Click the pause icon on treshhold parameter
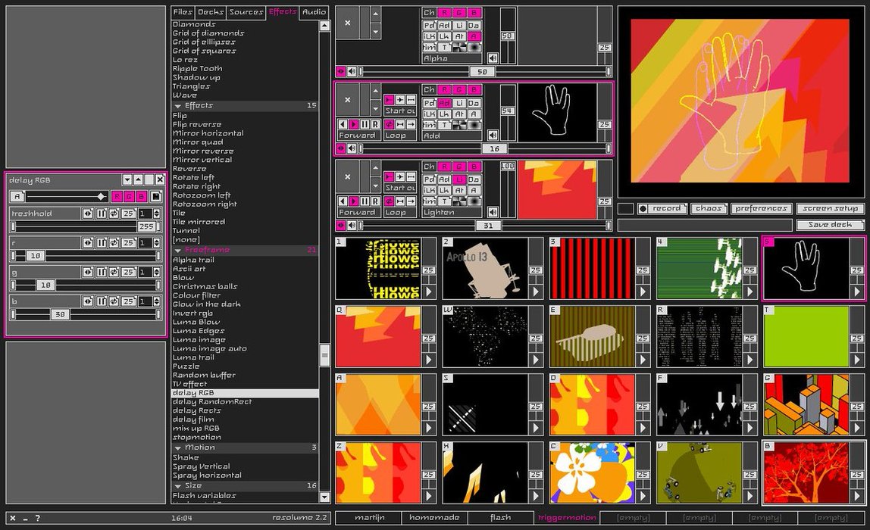 [x=101, y=214]
